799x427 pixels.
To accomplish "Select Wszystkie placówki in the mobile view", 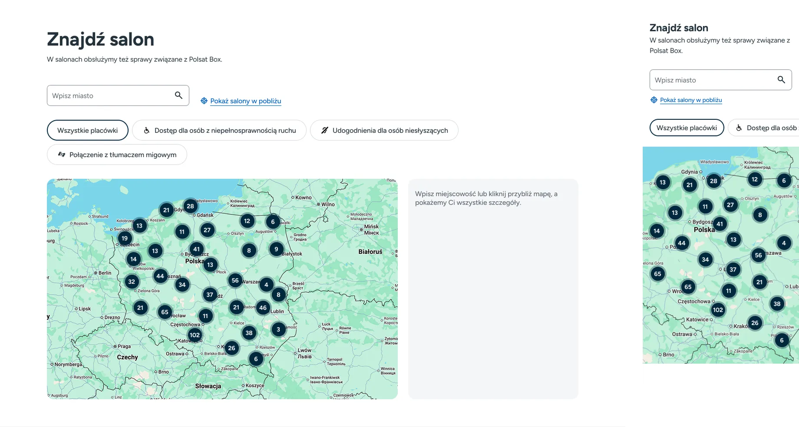I will coord(687,128).
